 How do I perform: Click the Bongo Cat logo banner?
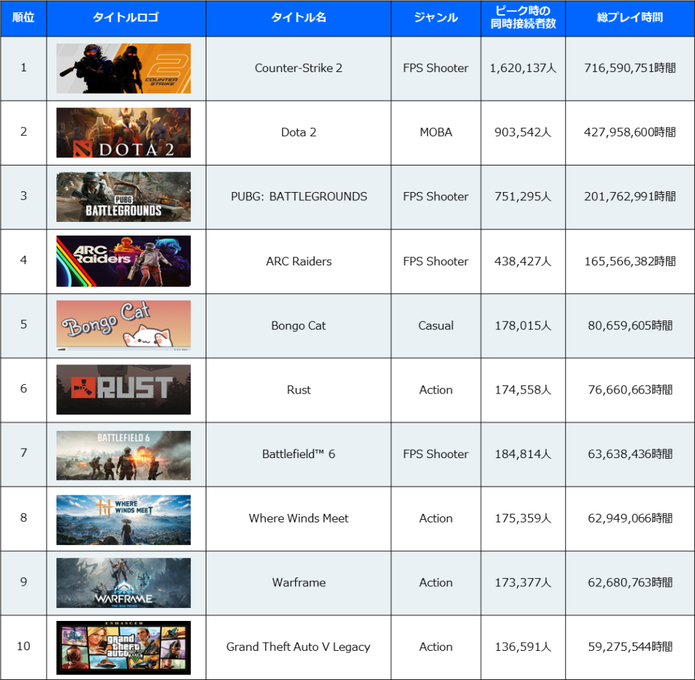(x=124, y=326)
